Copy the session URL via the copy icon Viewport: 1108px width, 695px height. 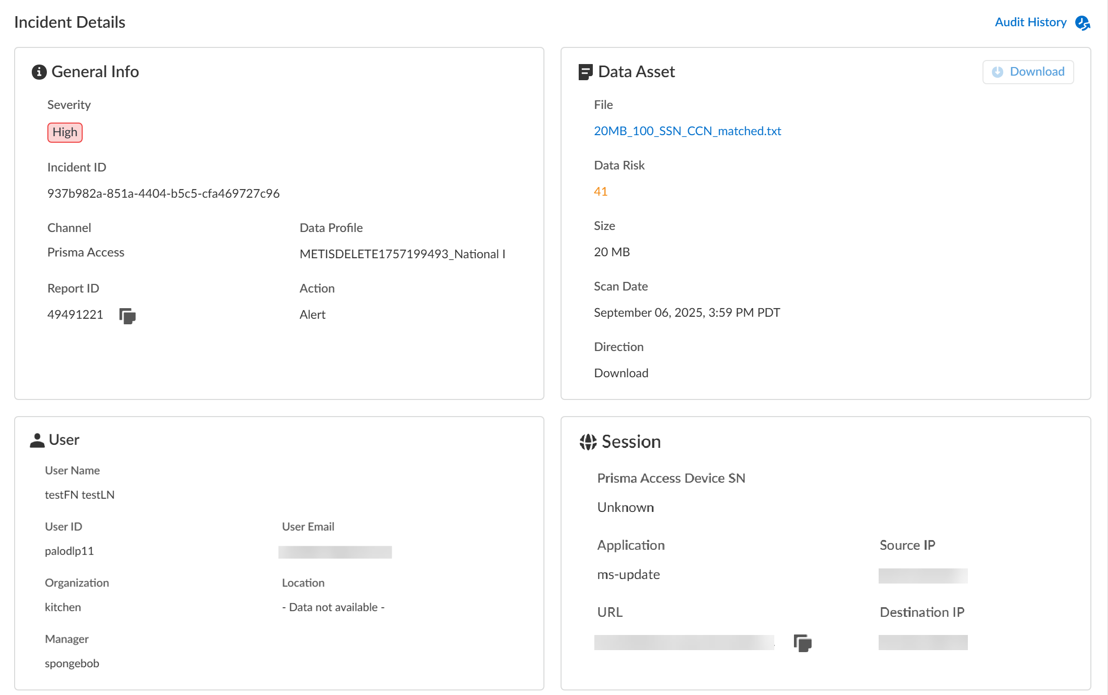coord(802,643)
